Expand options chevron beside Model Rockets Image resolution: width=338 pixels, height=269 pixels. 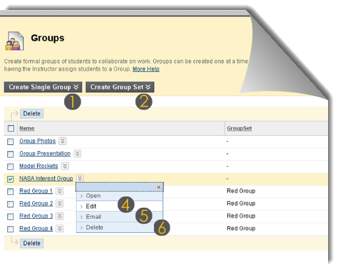pyautogui.click(x=65, y=166)
